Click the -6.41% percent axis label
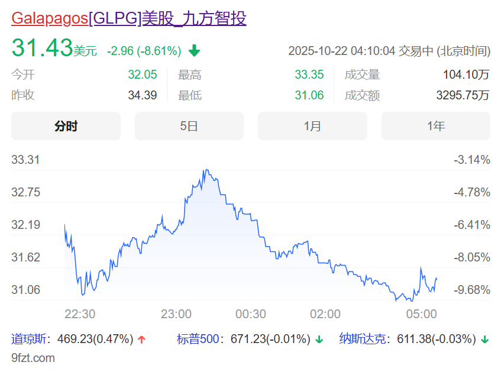 pos(472,225)
